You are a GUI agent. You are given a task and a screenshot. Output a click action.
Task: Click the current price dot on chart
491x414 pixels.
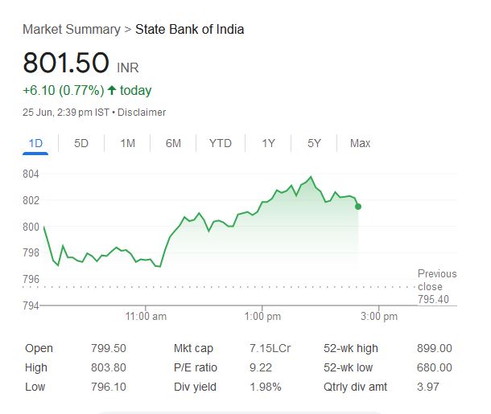tap(358, 207)
